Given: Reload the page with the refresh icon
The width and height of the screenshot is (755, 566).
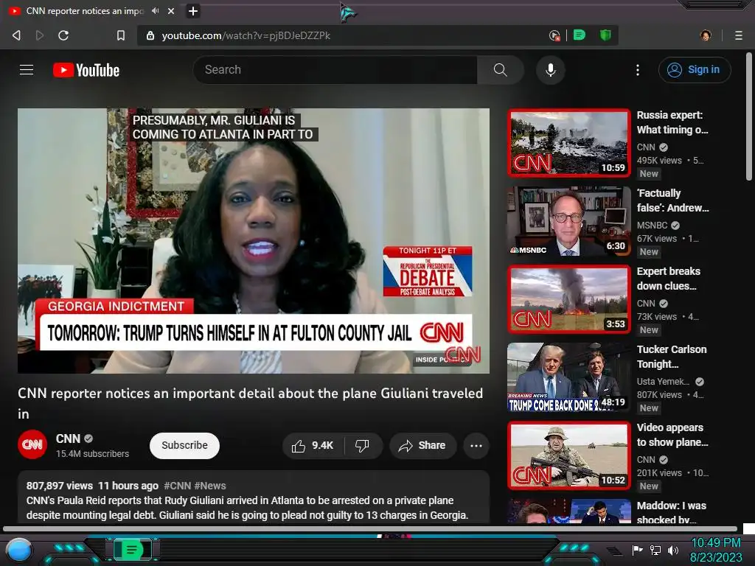Looking at the screenshot, I should (x=63, y=35).
